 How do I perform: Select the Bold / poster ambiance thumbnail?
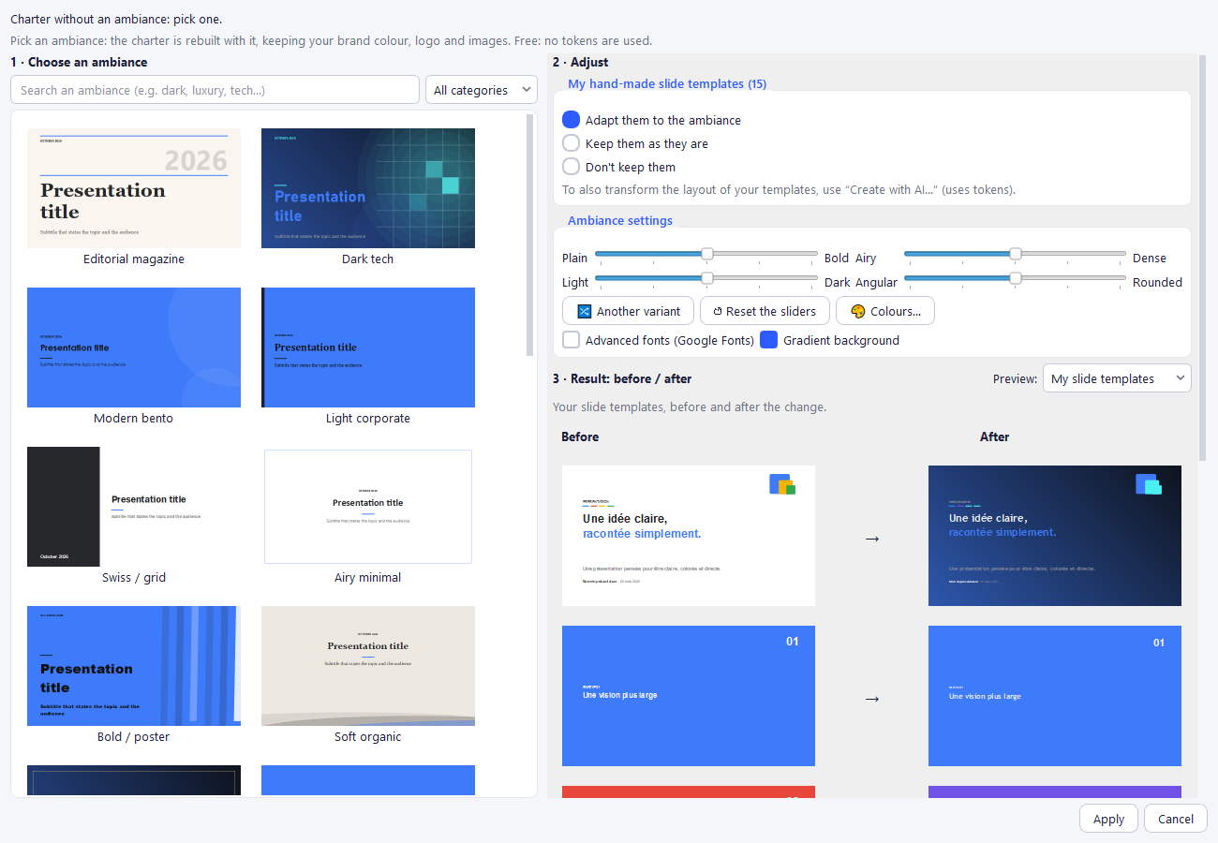[134, 666]
